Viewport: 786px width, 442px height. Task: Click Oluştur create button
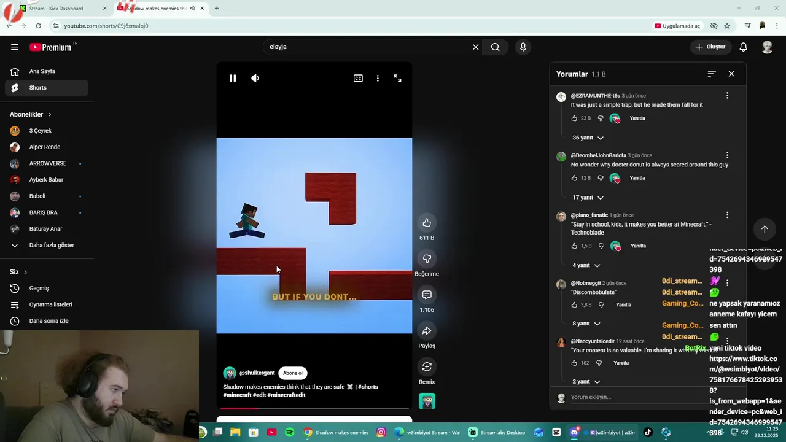(710, 47)
